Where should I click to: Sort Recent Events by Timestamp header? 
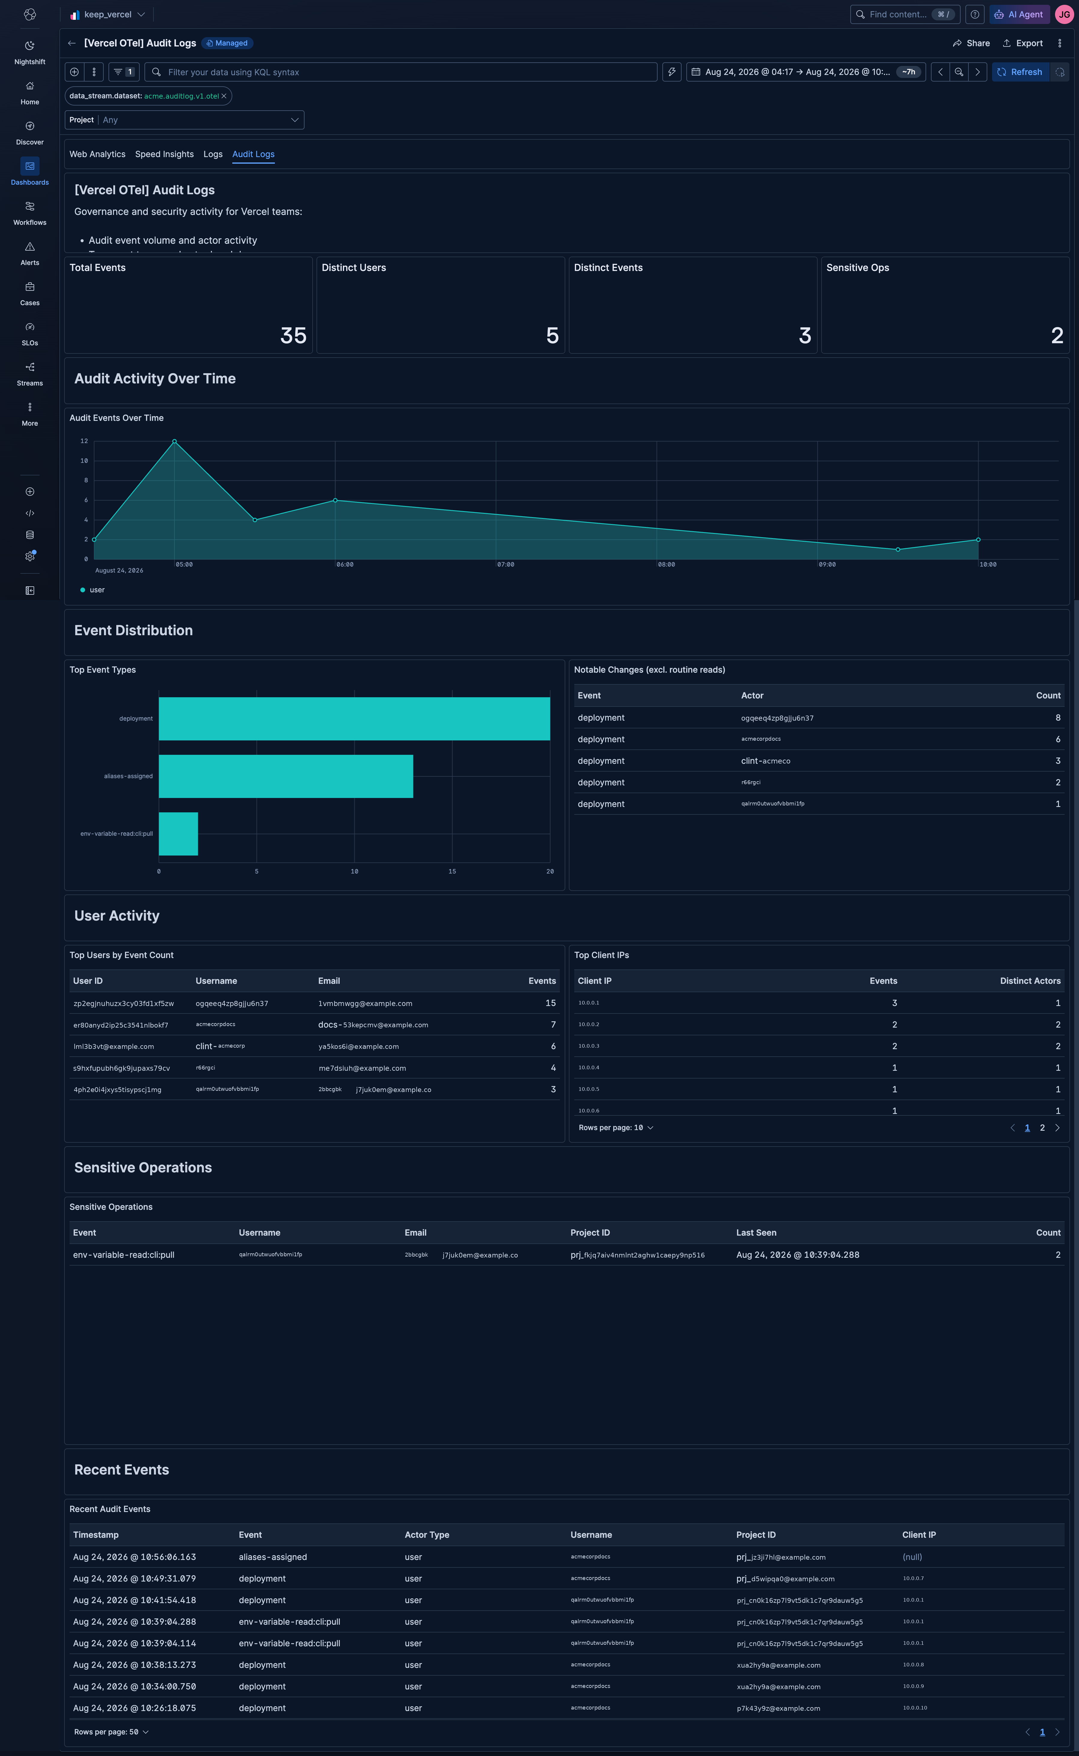pyautogui.click(x=96, y=1535)
